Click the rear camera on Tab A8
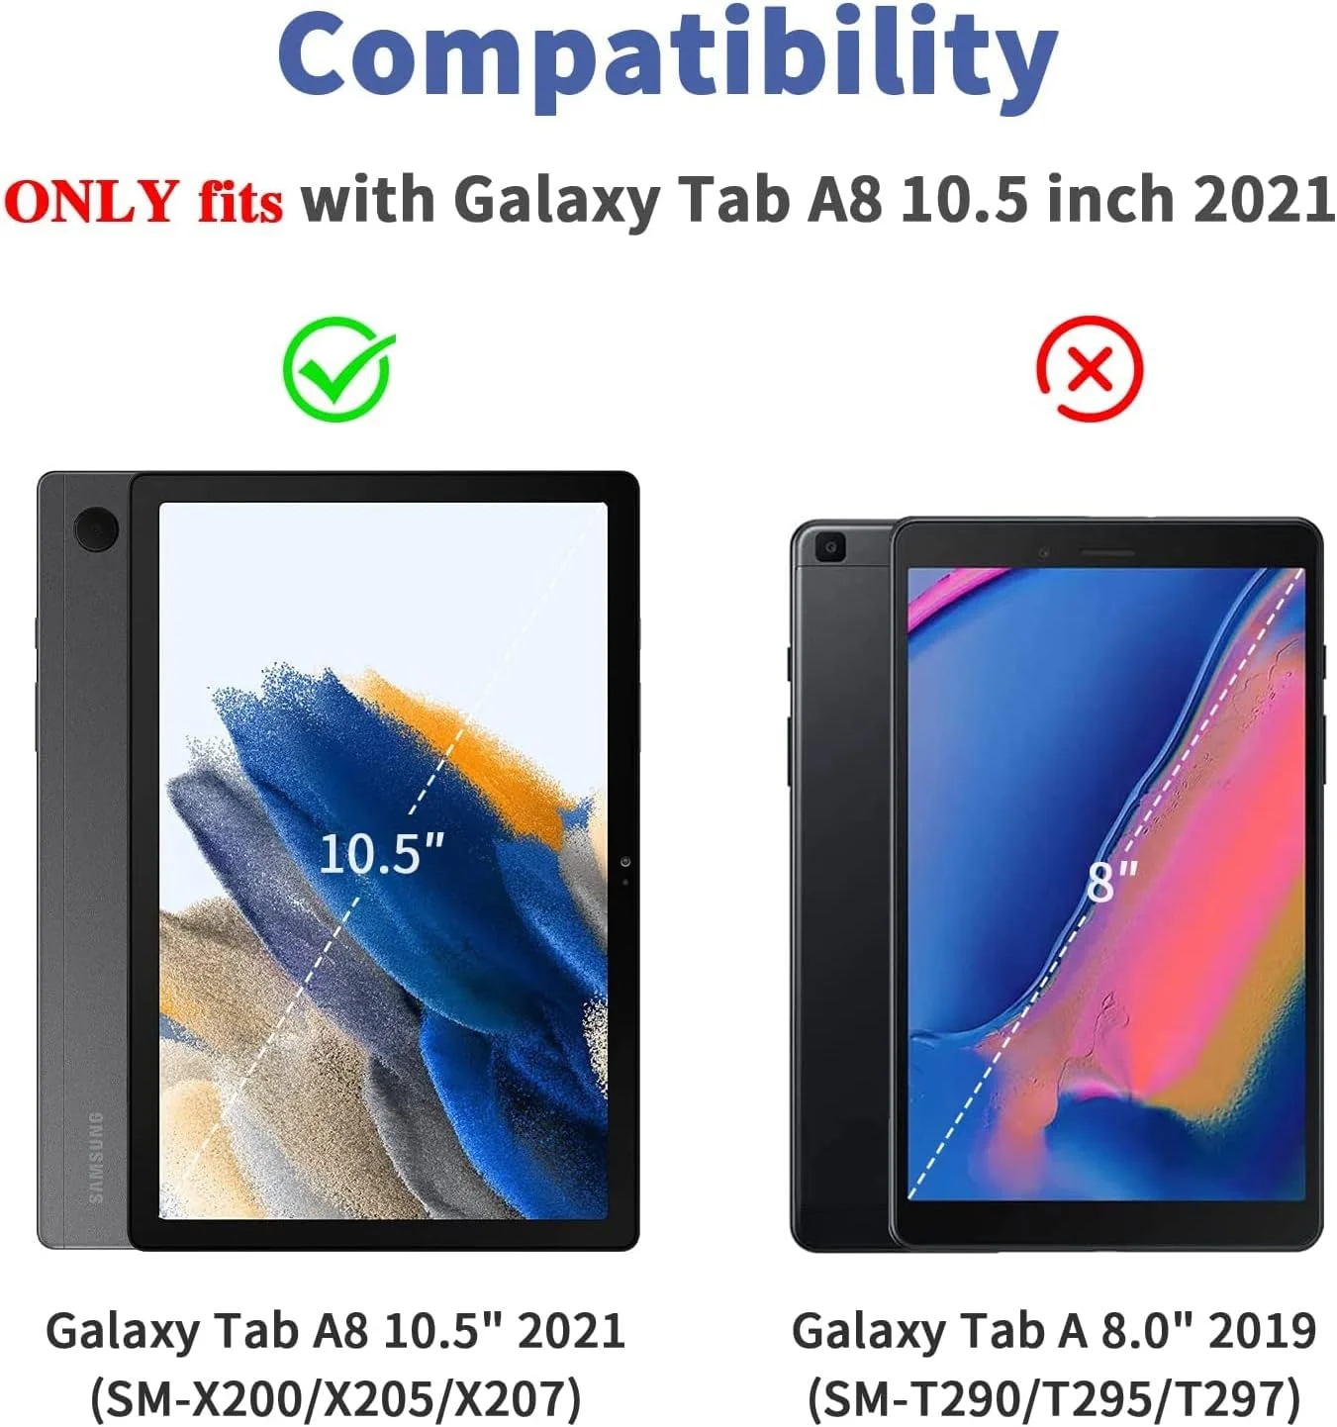Screen dimensions: 1337x1427 point(96,529)
